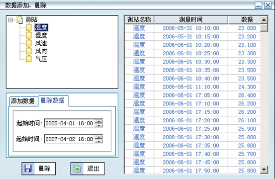Close the 数据添加、删除 window
This screenshot has height=179, width=275.
pos(268,5)
